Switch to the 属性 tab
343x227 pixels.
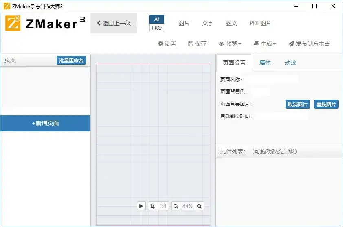click(x=265, y=63)
